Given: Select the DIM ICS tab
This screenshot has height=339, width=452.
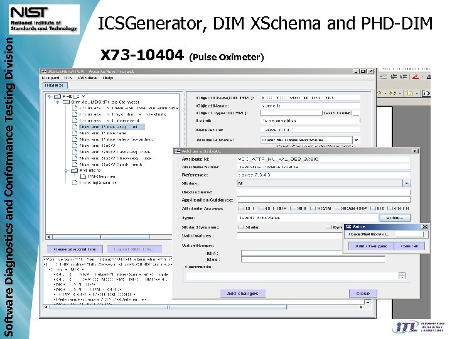Looking at the screenshot, I should pos(55,85).
